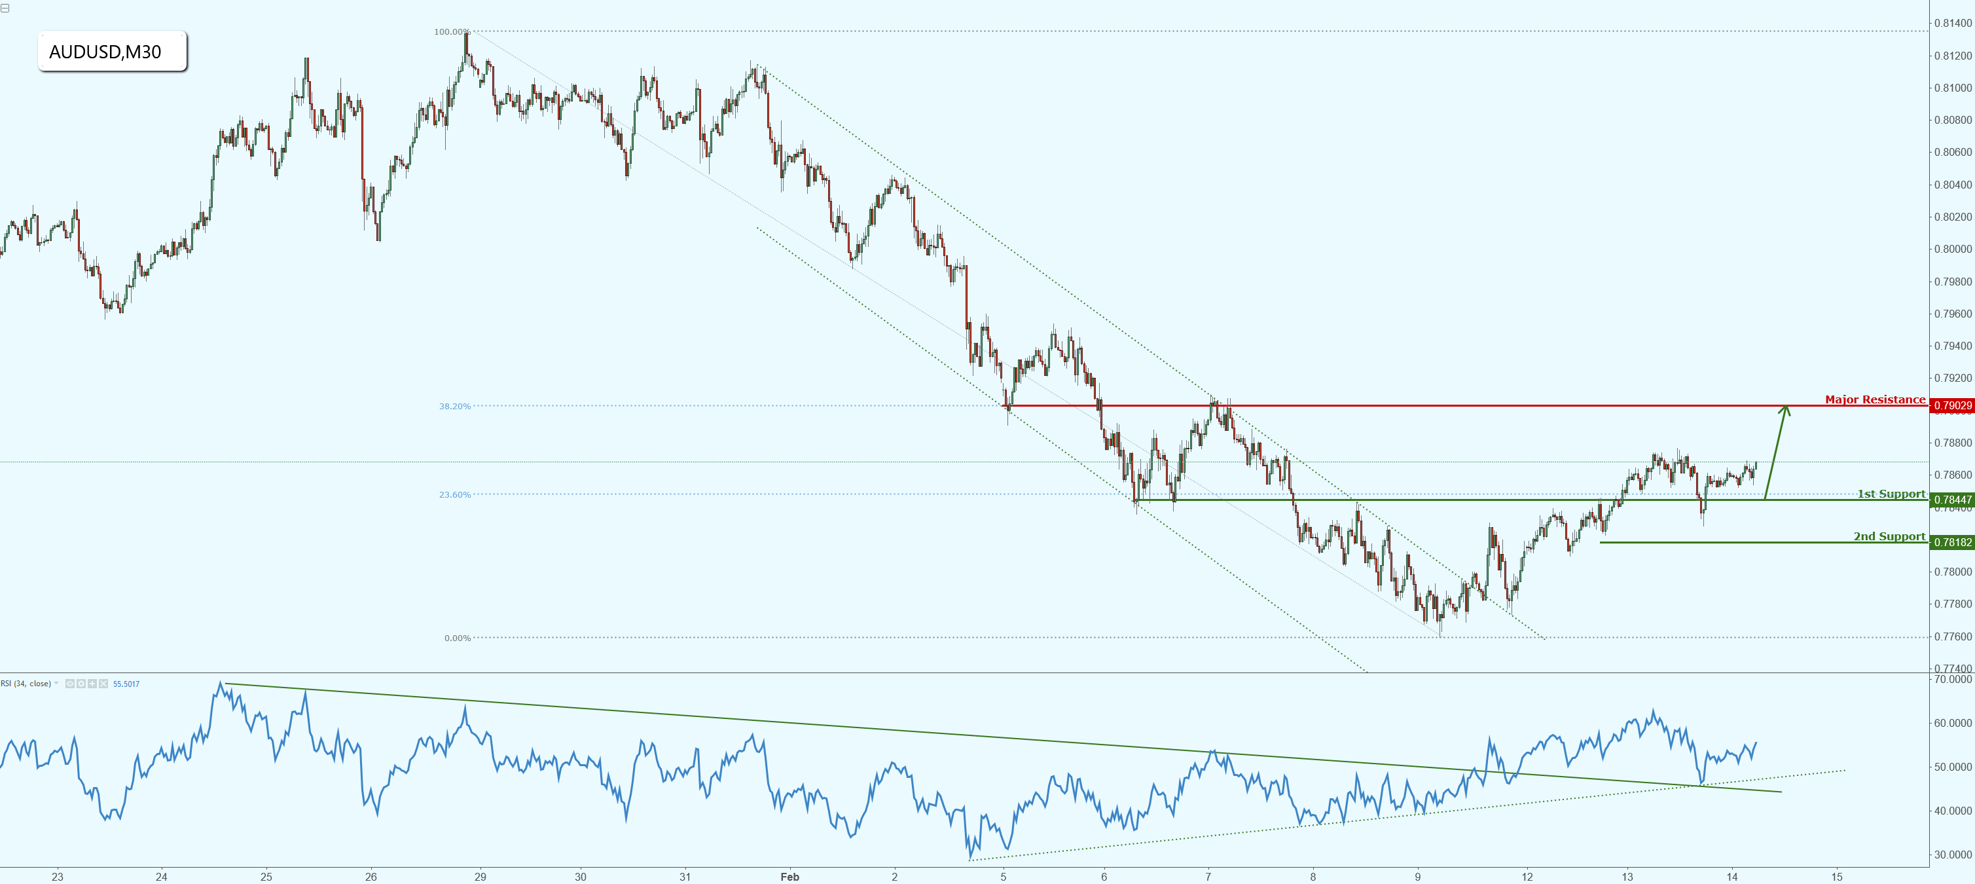Click the RSI plus icon
The width and height of the screenshot is (1975, 884).
[x=92, y=684]
